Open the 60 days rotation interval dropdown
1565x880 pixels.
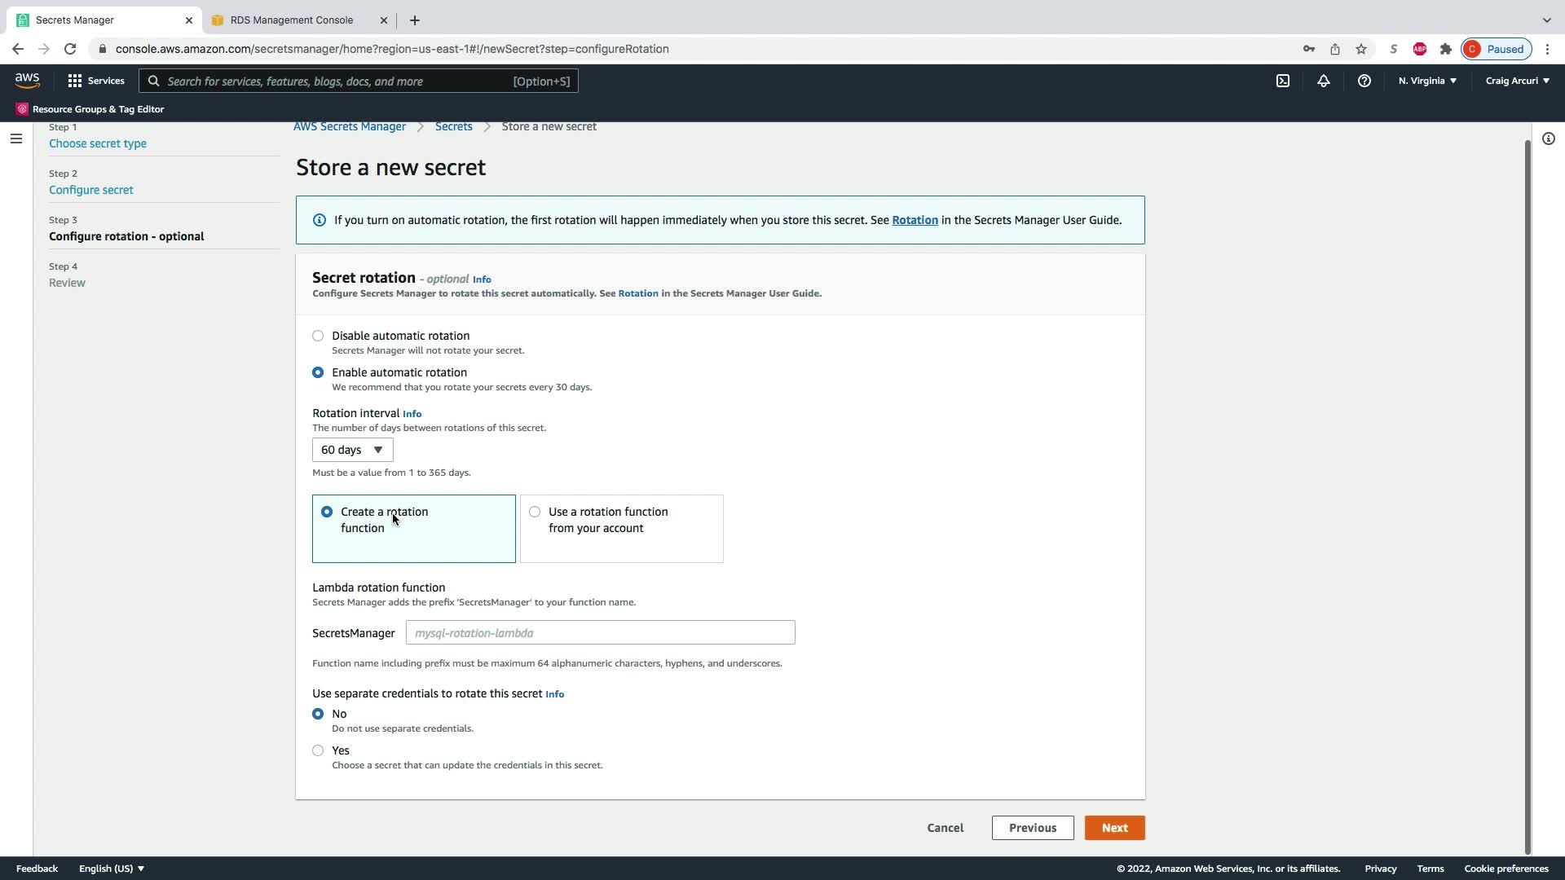(x=352, y=450)
